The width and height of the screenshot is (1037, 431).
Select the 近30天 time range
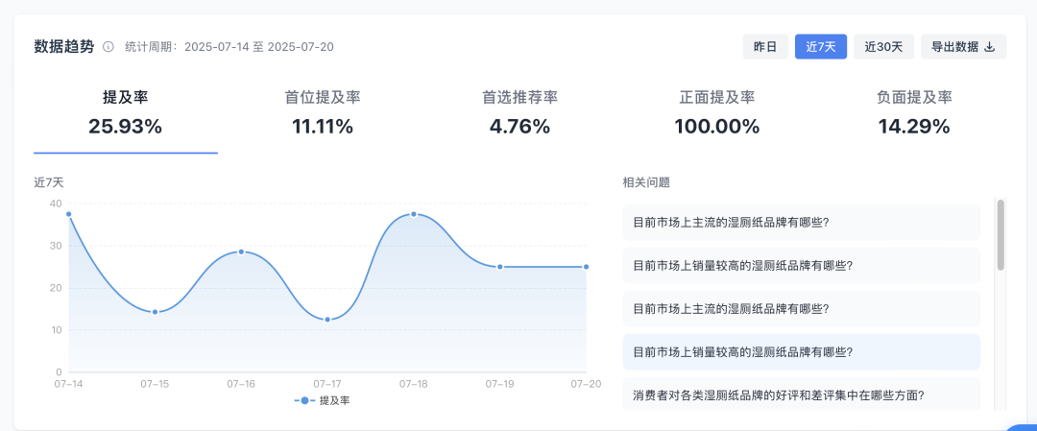pos(883,47)
